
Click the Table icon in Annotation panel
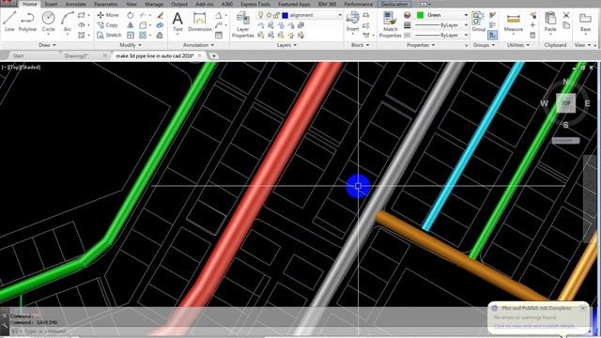pyautogui.click(x=219, y=35)
